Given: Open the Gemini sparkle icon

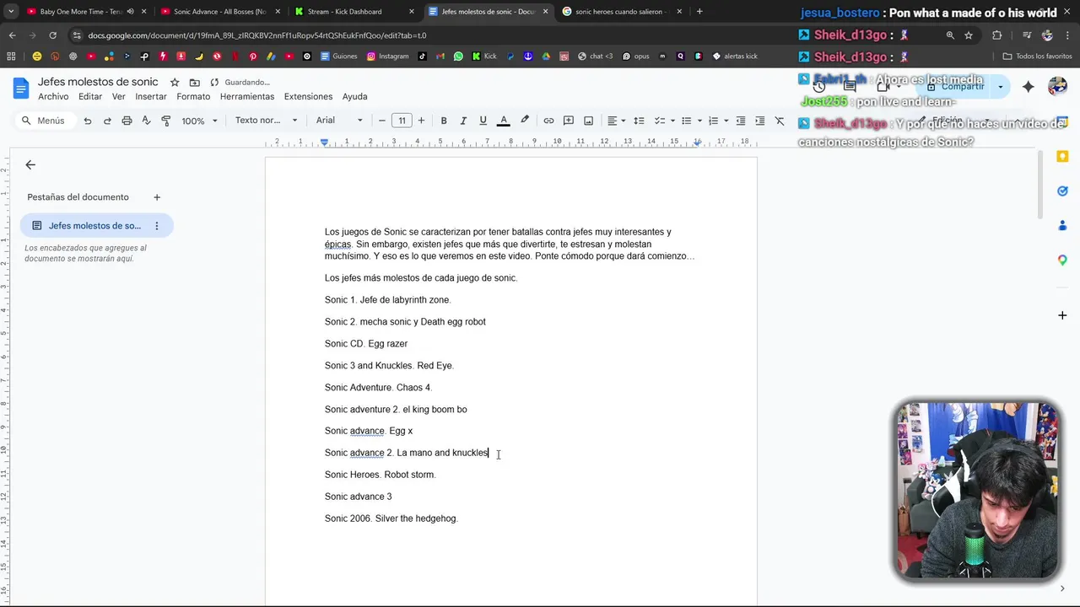Looking at the screenshot, I should [x=1028, y=87].
